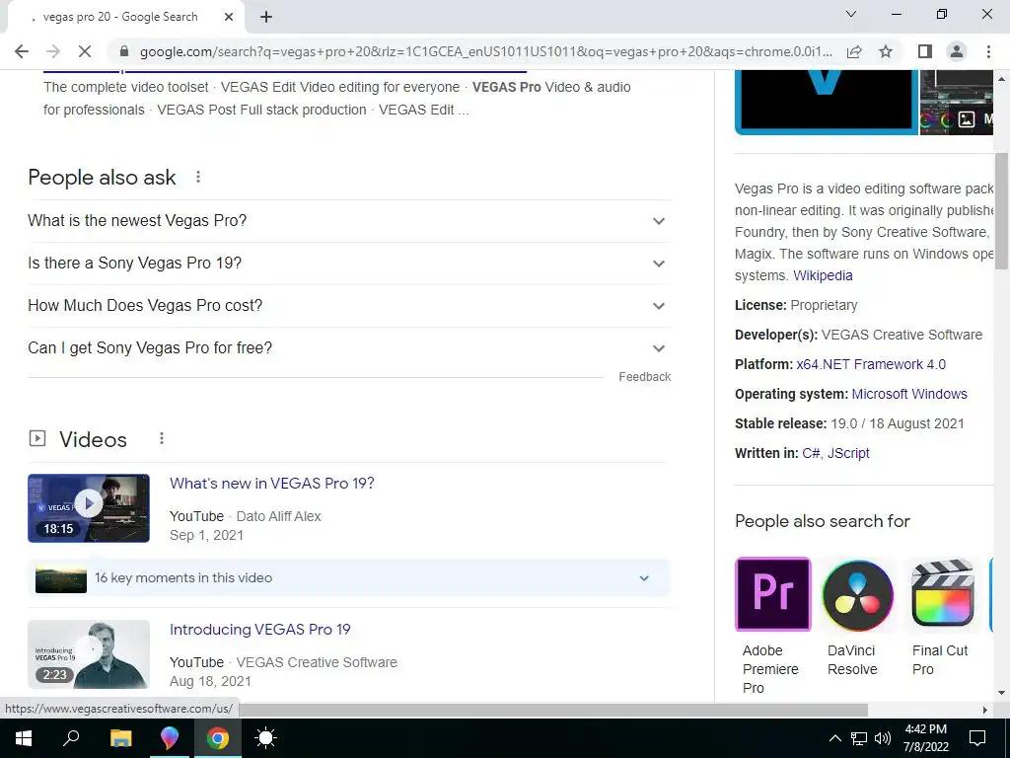The height and width of the screenshot is (758, 1010).
Task: Open the Chrome side panel
Action: [925, 51]
